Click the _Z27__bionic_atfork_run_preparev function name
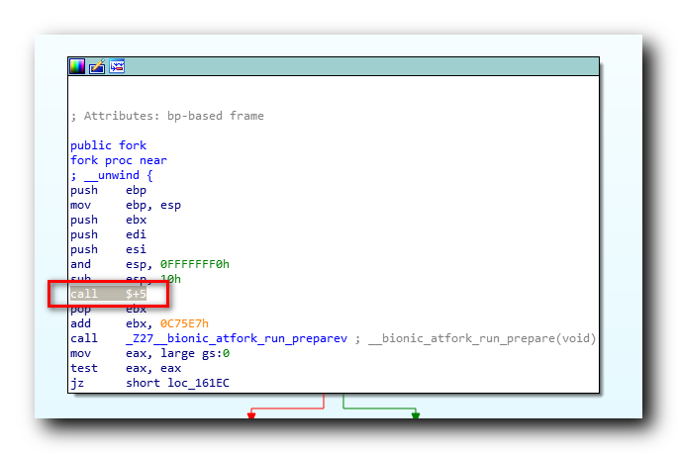The height and width of the screenshot is (453, 677). [x=237, y=338]
